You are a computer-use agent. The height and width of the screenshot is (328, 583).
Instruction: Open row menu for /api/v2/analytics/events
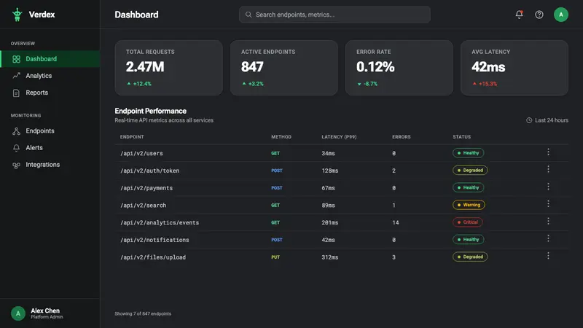click(548, 222)
